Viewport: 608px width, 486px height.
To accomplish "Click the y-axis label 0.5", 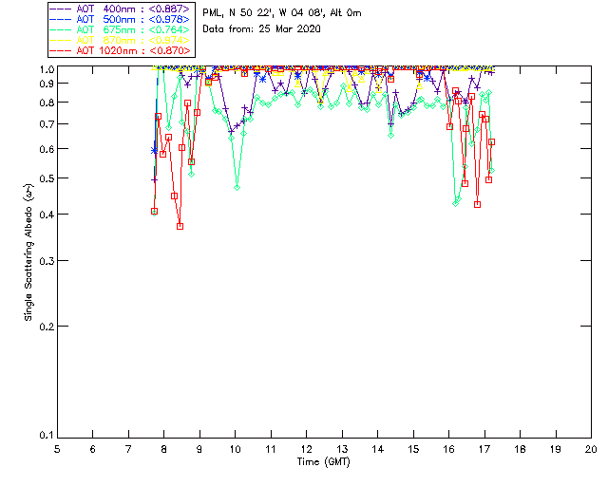I will pos(47,178).
